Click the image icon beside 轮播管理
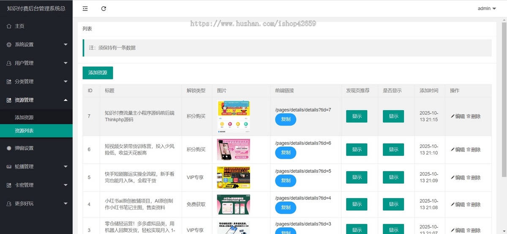Screen dimensions: 507x234 tap(9, 166)
